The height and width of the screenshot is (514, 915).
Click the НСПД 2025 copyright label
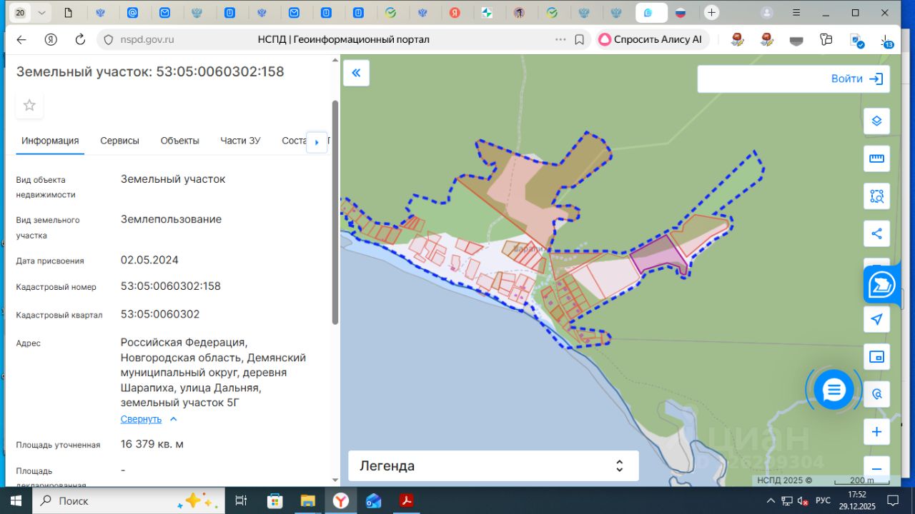point(785,480)
